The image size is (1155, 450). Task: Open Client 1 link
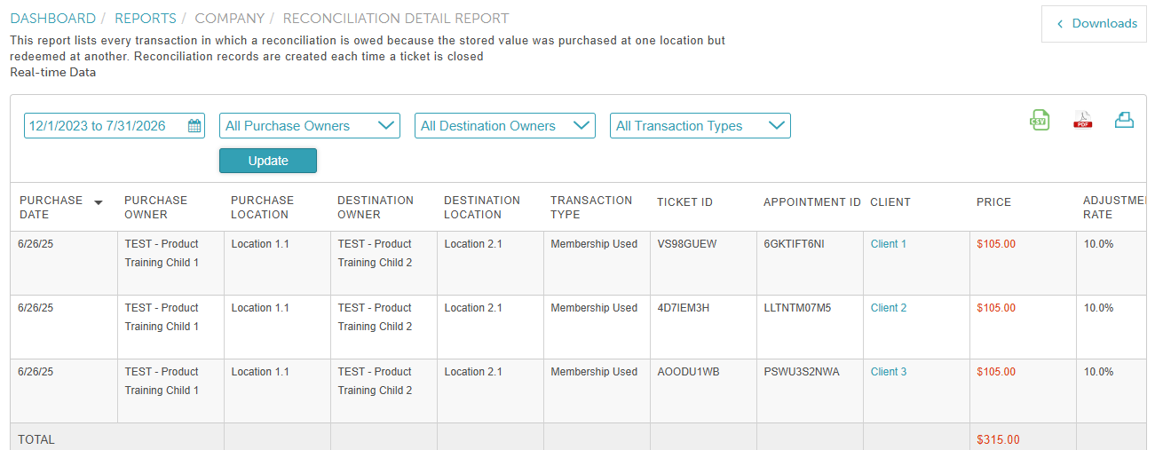[889, 244]
